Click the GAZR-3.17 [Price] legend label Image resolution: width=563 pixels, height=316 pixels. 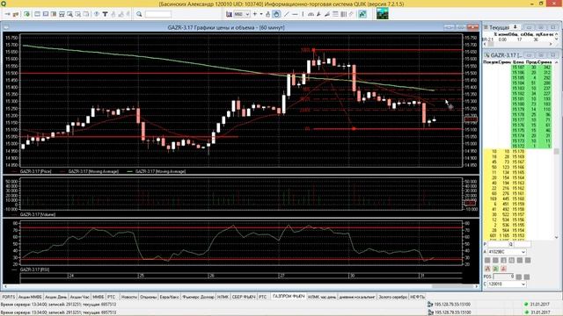point(35,172)
